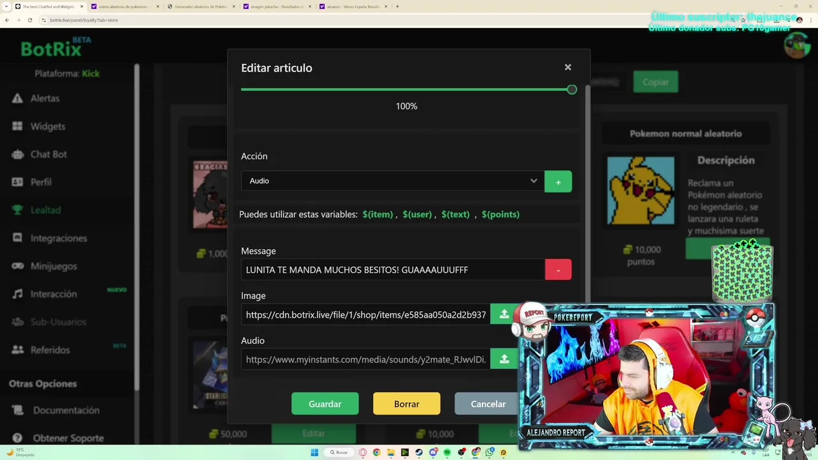Click the taskbar Buscar search box

(339, 452)
